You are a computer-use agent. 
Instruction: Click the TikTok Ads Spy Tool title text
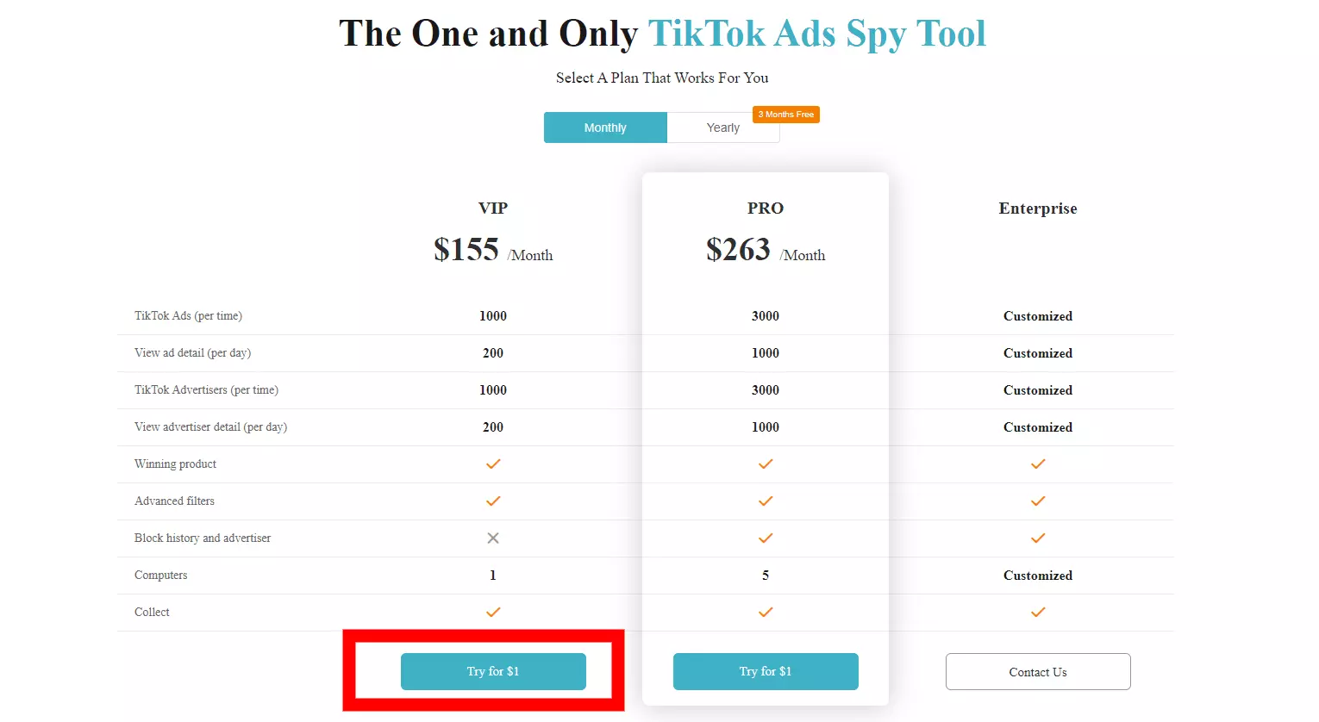pyautogui.click(x=816, y=34)
